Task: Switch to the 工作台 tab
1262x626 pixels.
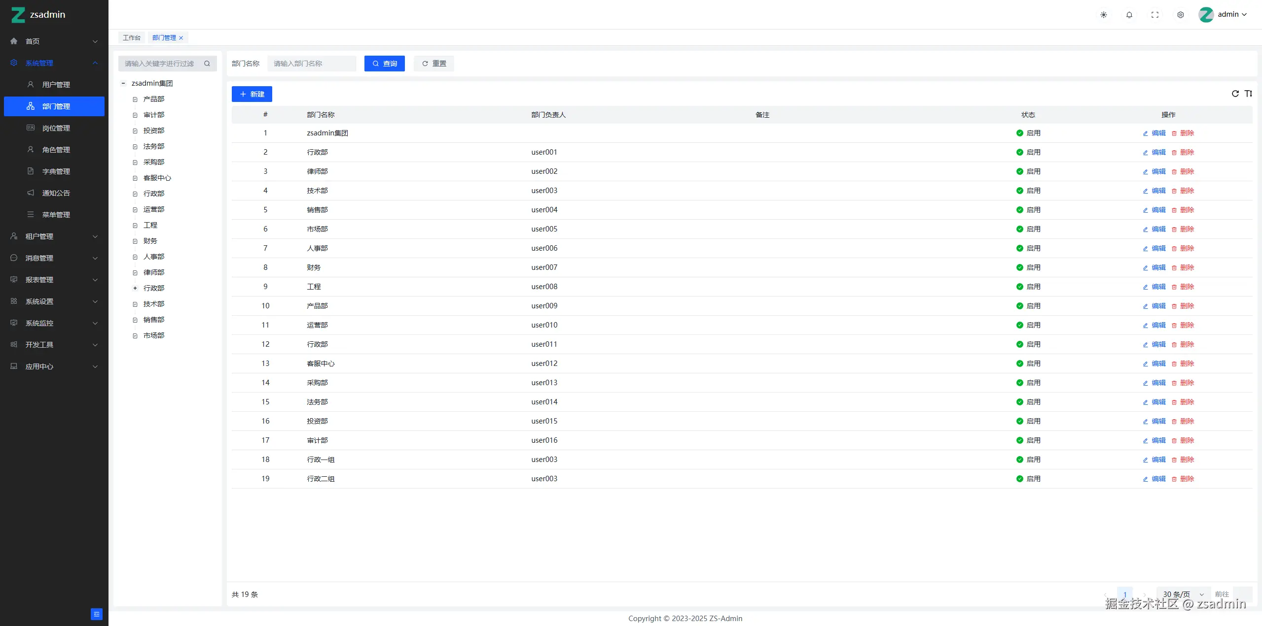Action: pos(132,38)
